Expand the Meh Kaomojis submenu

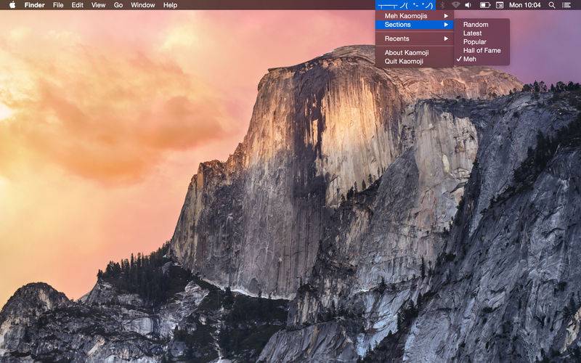coord(415,16)
